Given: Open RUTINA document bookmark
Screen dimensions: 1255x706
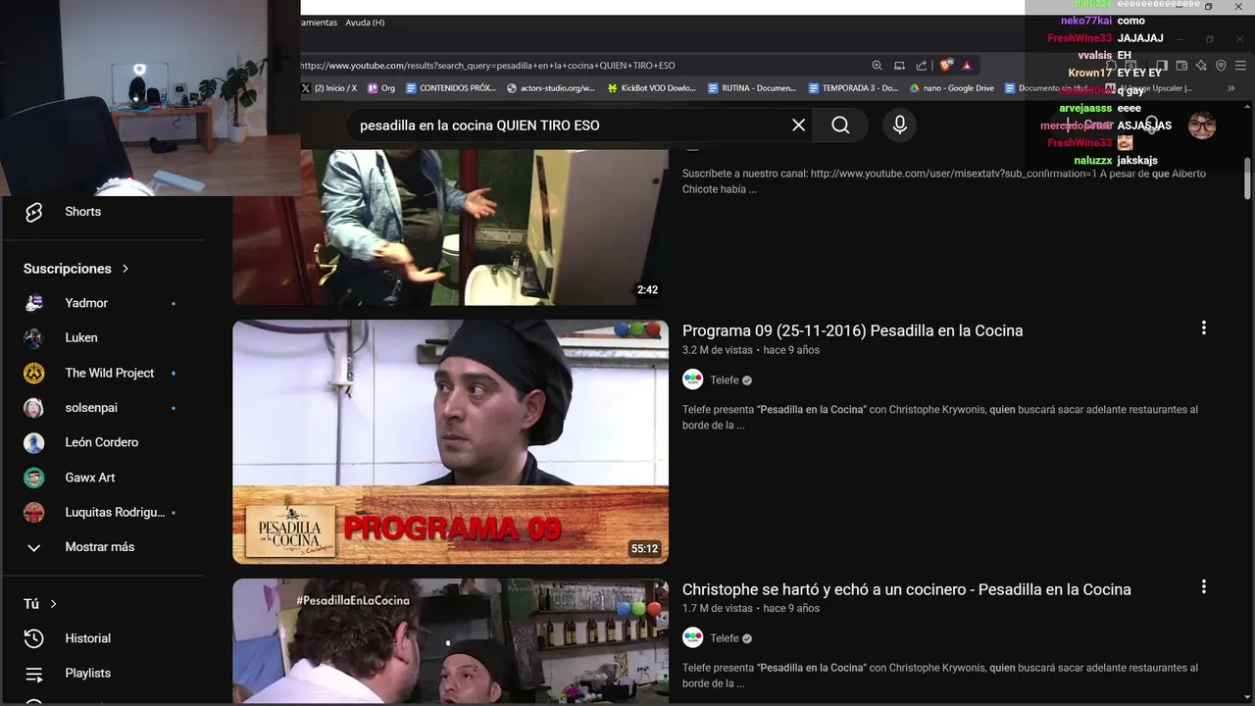Looking at the screenshot, I should click(752, 88).
